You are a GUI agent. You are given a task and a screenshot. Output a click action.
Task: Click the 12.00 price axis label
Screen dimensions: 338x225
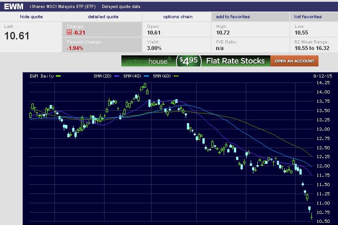[x=323, y=166]
